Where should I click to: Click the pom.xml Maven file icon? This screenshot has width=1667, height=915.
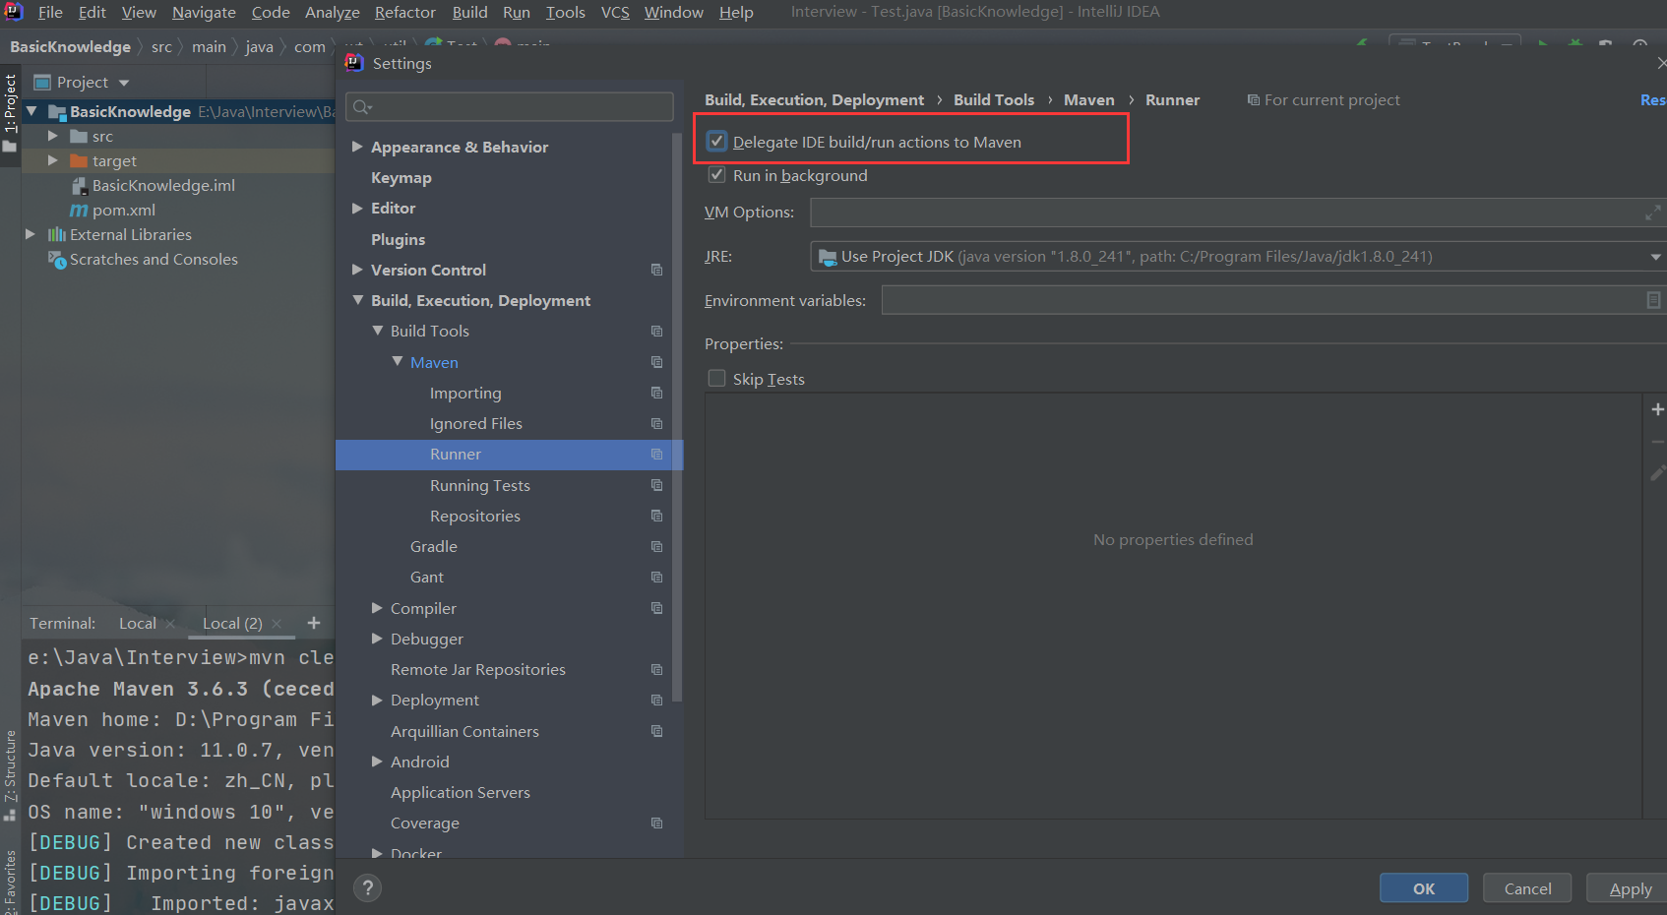[79, 210]
